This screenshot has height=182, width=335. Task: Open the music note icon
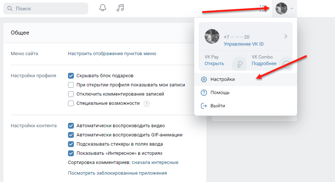coord(120,8)
